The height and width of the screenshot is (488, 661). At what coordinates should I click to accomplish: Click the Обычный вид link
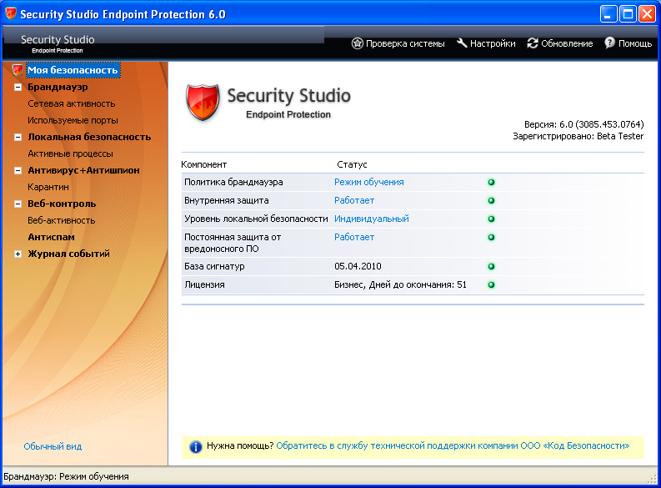[x=53, y=446]
